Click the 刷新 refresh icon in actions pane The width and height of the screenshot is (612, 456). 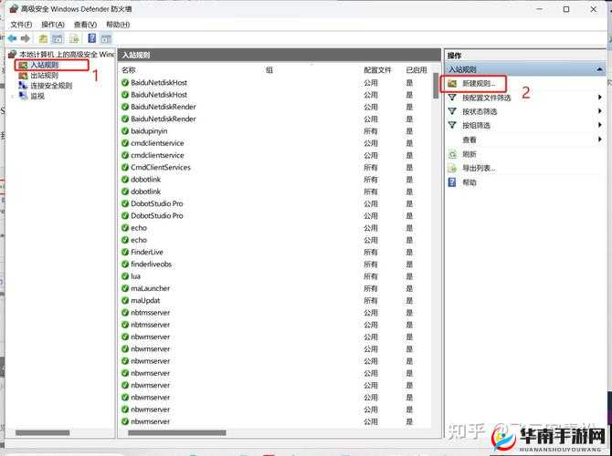(x=452, y=154)
